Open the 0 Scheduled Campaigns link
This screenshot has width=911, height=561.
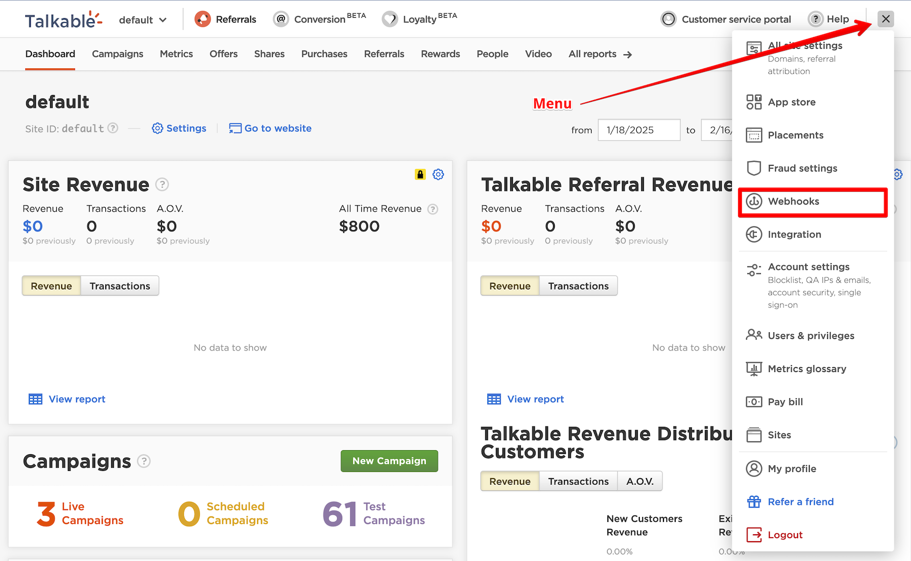pos(223,513)
